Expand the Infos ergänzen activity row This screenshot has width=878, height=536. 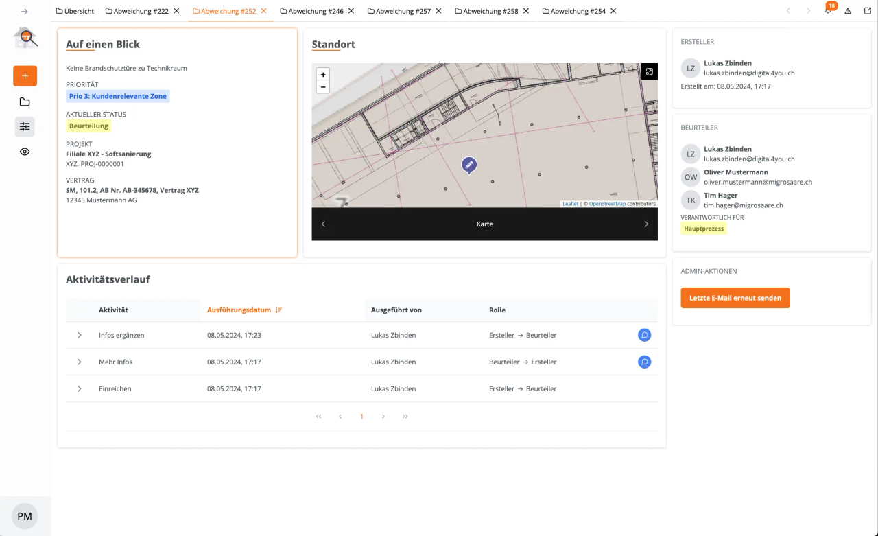pos(79,335)
